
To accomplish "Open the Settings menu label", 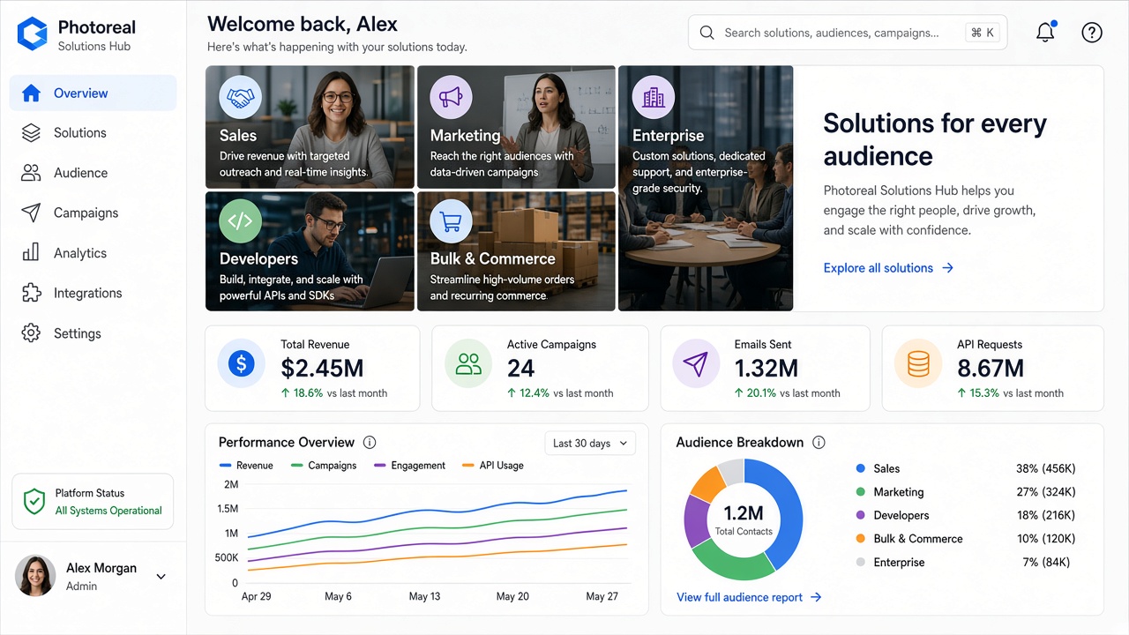I will [78, 333].
